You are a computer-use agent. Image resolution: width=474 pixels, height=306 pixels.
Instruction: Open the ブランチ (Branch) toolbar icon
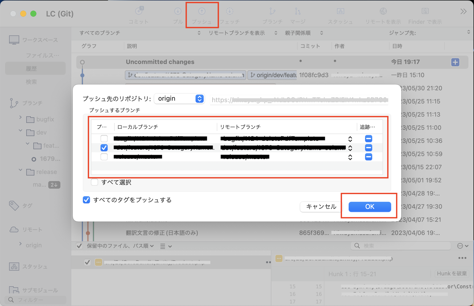pyautogui.click(x=272, y=14)
